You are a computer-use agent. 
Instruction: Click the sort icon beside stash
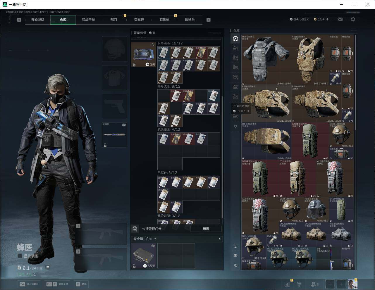(235, 265)
